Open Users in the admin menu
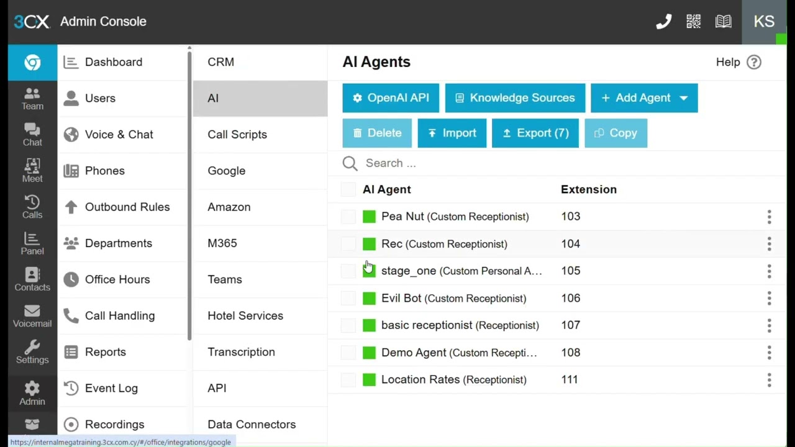795x447 pixels. 122,98
